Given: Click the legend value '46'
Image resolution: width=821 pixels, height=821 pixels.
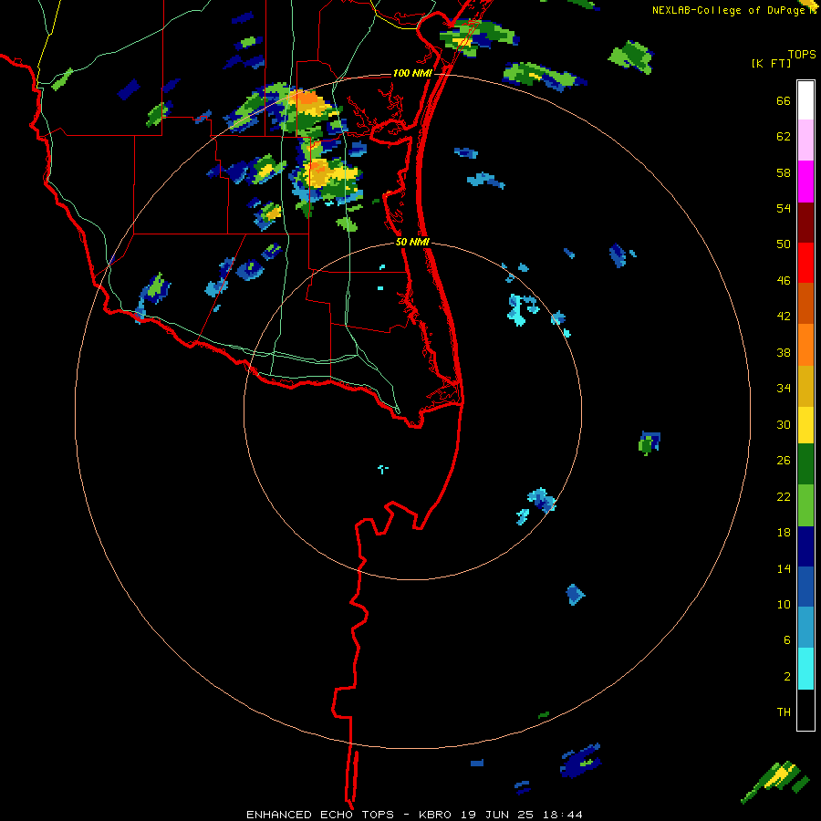Looking at the screenshot, I should click(784, 281).
